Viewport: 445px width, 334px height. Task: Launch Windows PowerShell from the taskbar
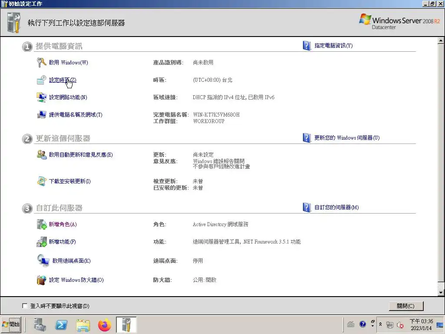coord(61,325)
